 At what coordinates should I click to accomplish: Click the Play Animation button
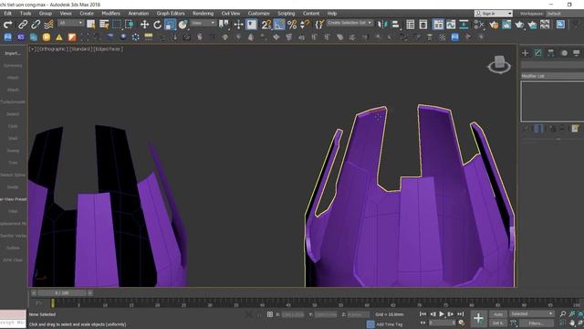click(x=442, y=314)
